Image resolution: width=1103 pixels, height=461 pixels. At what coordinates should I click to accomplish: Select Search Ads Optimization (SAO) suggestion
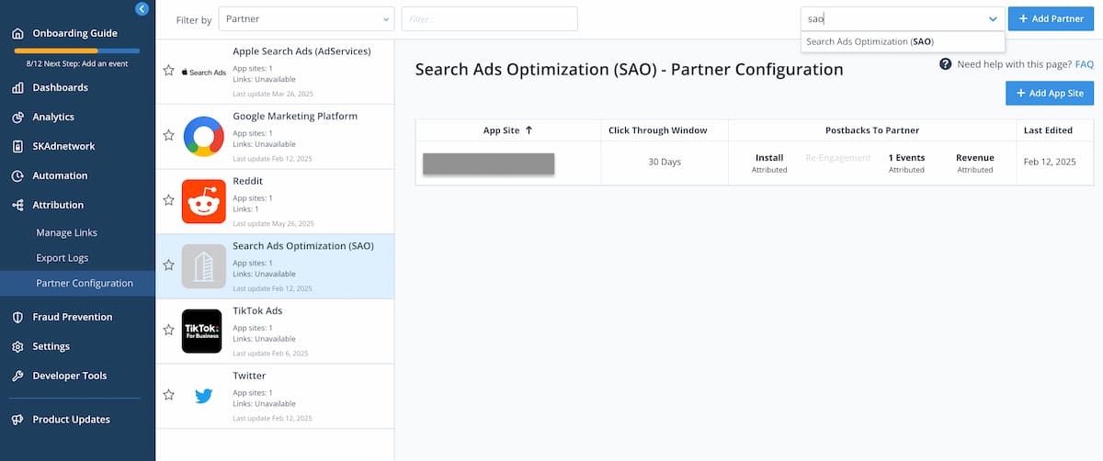click(870, 41)
